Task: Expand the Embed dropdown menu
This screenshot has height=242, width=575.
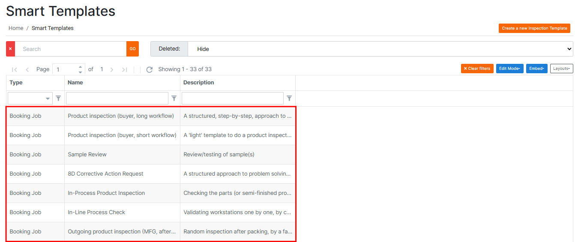Action: [536, 69]
